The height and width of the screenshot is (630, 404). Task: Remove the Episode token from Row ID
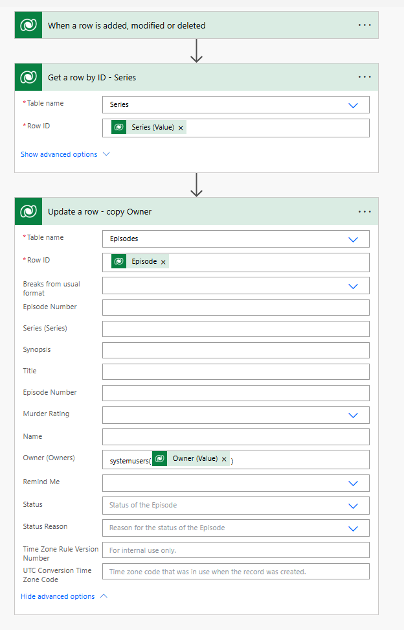[163, 262]
